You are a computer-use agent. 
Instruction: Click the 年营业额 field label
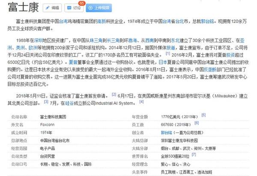140,117
